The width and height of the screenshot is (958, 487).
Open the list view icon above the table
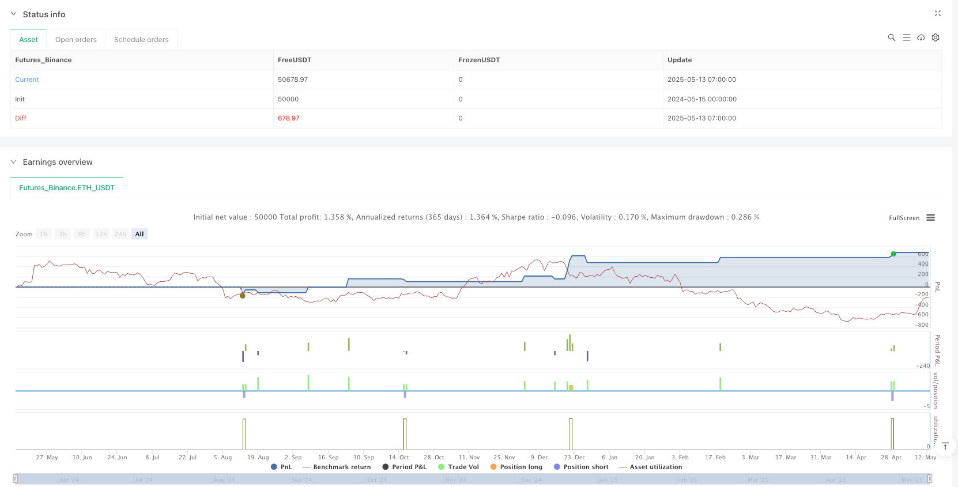pos(906,37)
